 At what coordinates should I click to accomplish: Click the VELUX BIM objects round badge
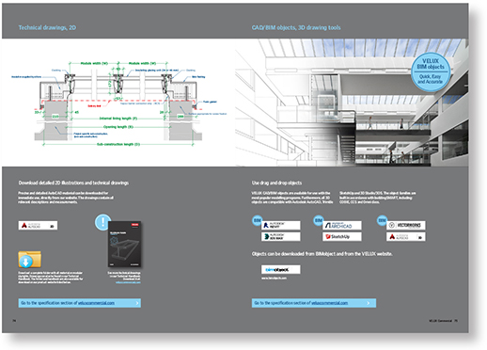[431, 72]
